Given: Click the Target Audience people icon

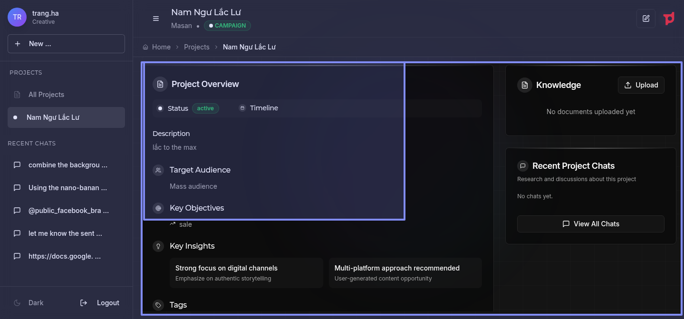Looking at the screenshot, I should coord(158,170).
